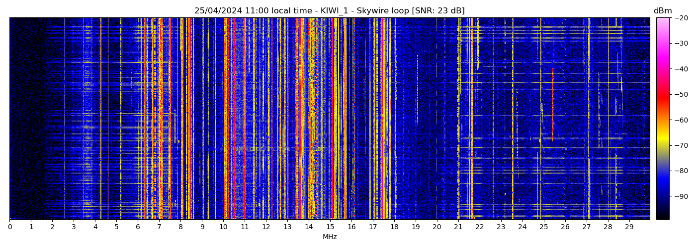Screen dimensions: 696x248
Task: Click the 18 MHz axis tick label
Action: pos(394,227)
